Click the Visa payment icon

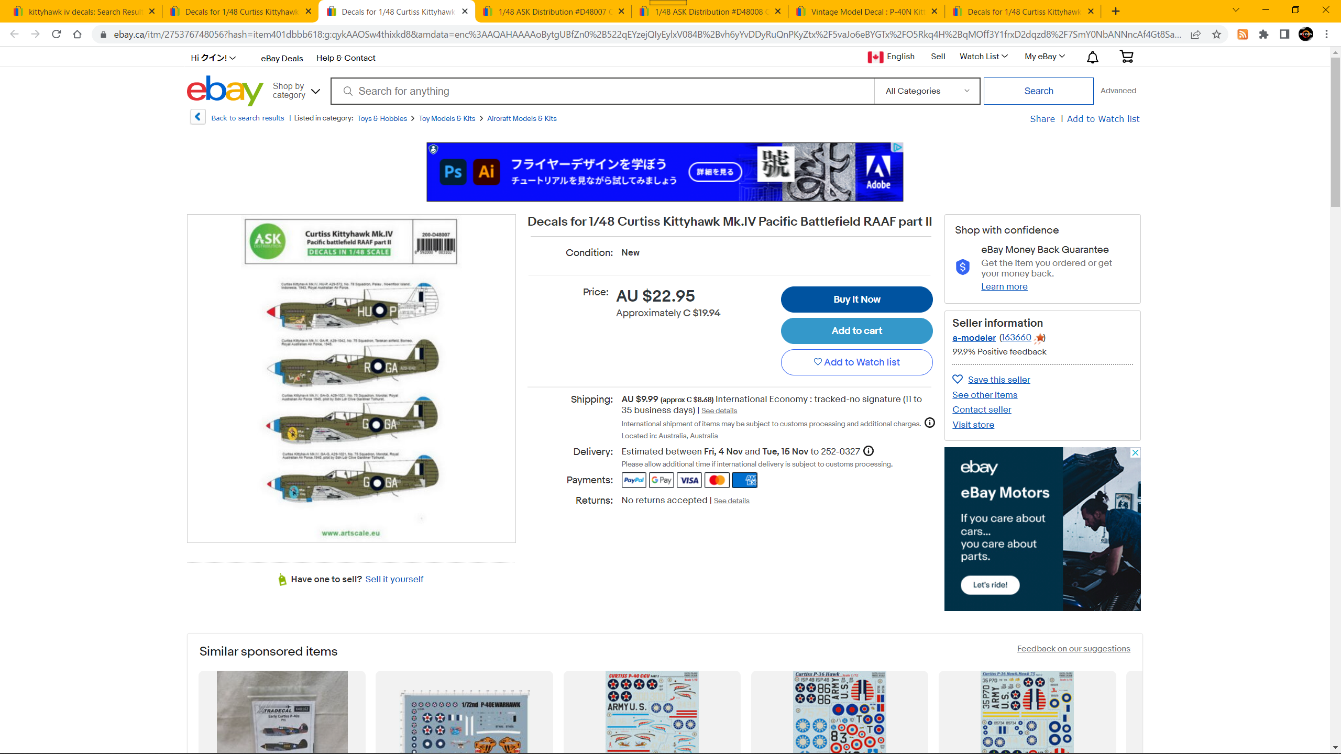point(689,480)
